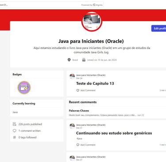Click the #java tag
Viewport: 166px width, 162px height.
click(x=79, y=139)
